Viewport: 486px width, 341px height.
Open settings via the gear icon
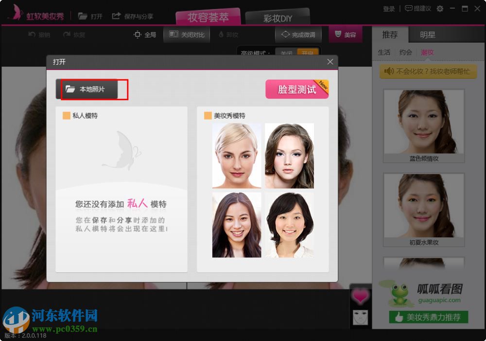[439, 8]
